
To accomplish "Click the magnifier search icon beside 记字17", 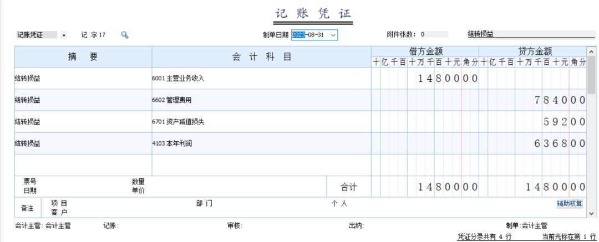I will (125, 35).
